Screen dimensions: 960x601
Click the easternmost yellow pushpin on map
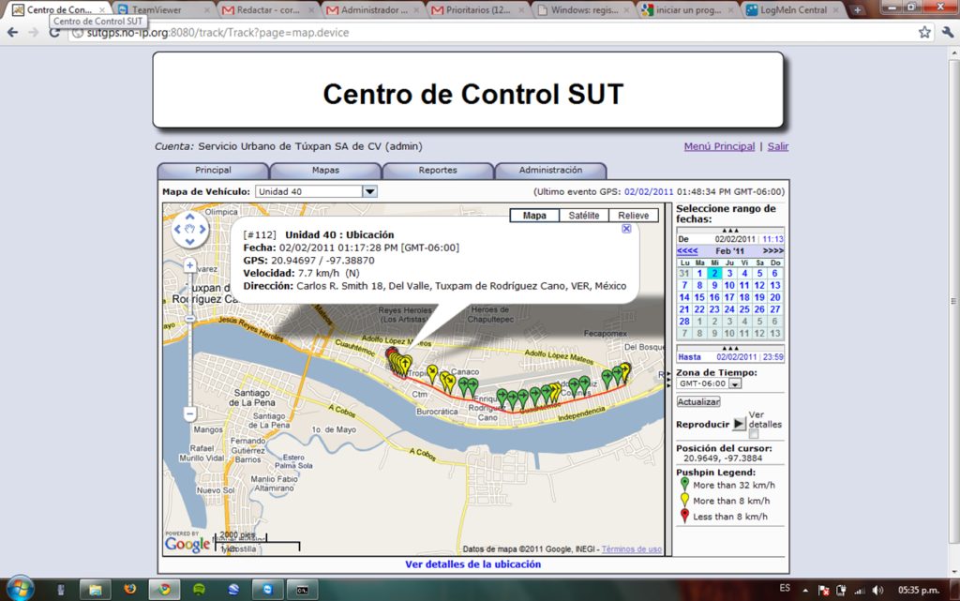point(625,371)
